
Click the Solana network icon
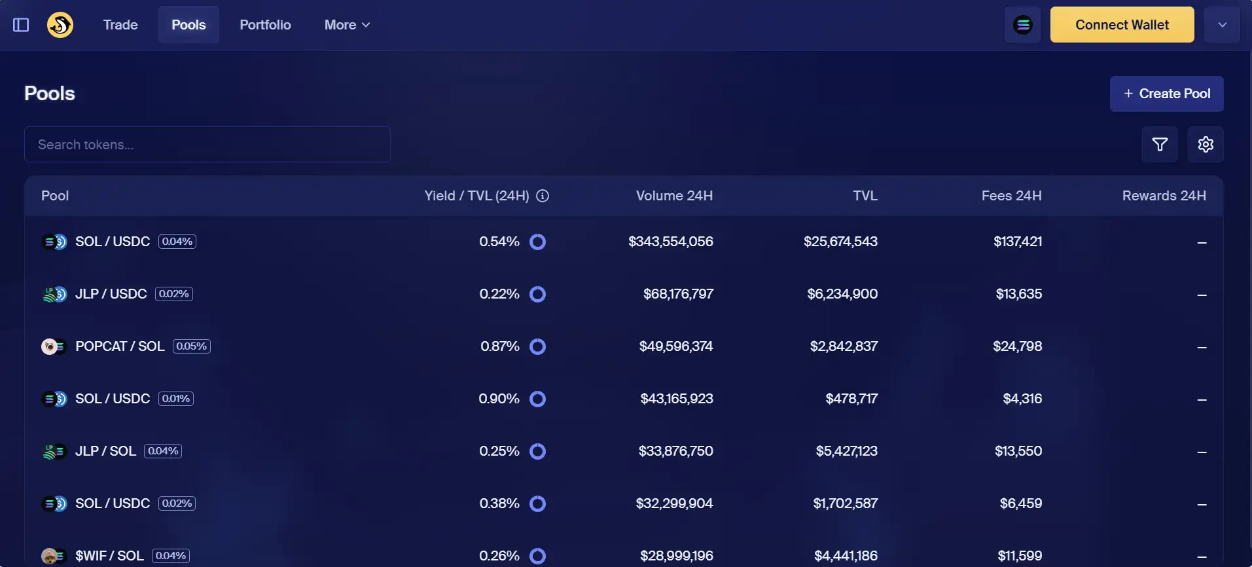click(x=1022, y=25)
